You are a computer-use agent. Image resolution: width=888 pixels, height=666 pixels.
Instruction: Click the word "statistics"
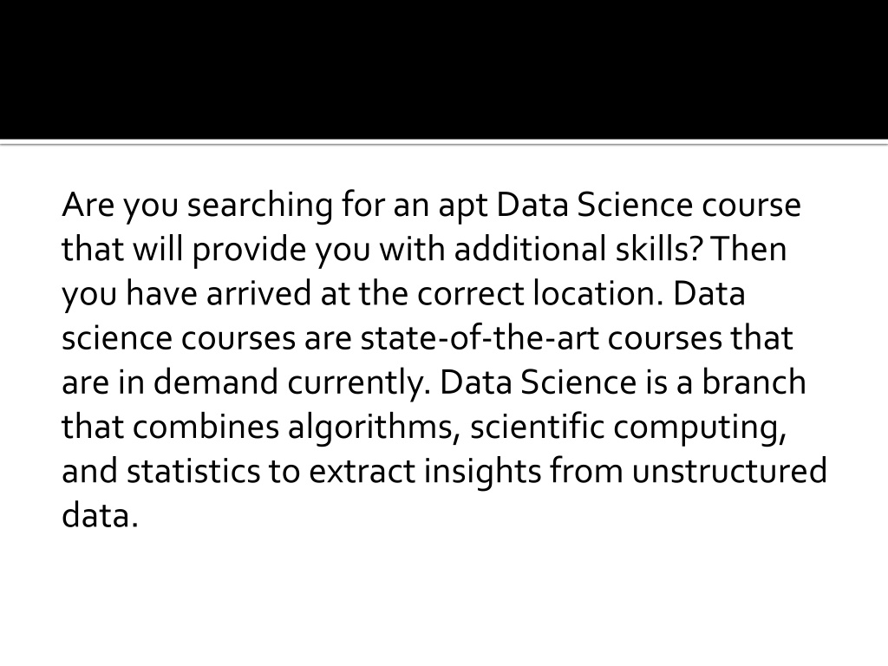tap(193, 471)
